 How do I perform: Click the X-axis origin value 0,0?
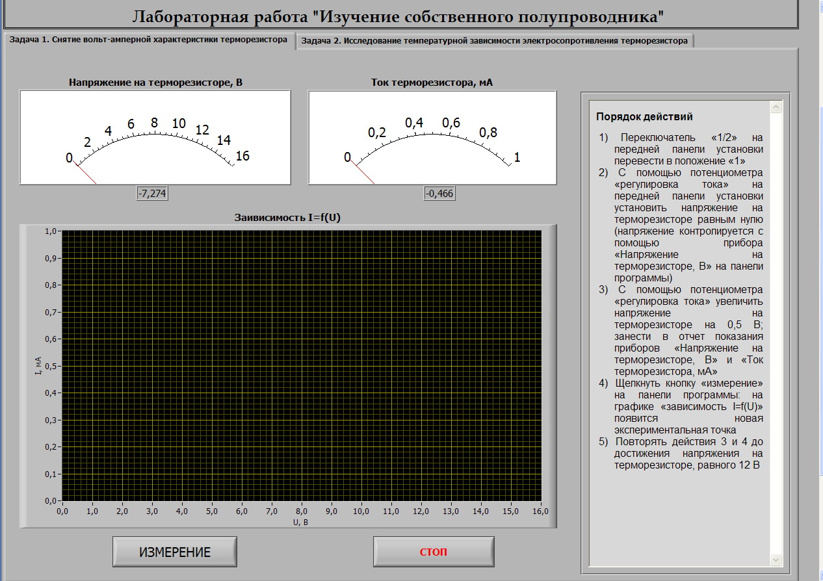click(x=62, y=511)
